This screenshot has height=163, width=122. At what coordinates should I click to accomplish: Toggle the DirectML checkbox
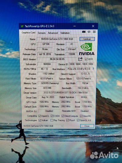(x=81, y=116)
